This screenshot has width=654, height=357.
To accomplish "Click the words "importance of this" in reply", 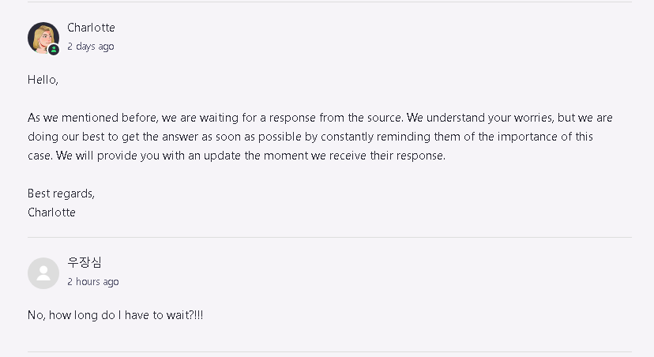I will coord(545,137).
